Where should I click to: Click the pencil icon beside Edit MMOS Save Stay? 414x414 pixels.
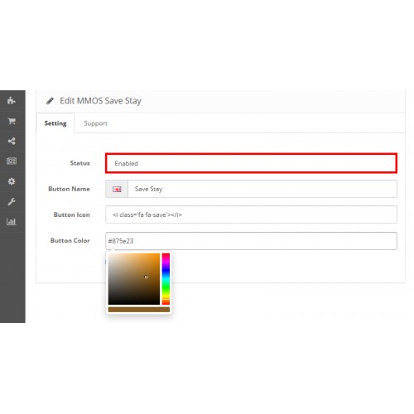pos(50,101)
